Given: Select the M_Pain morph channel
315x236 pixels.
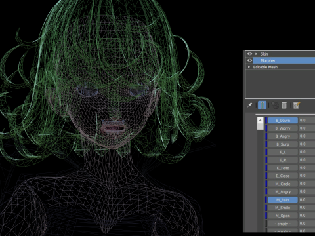Looking at the screenshot, I should [283, 200].
